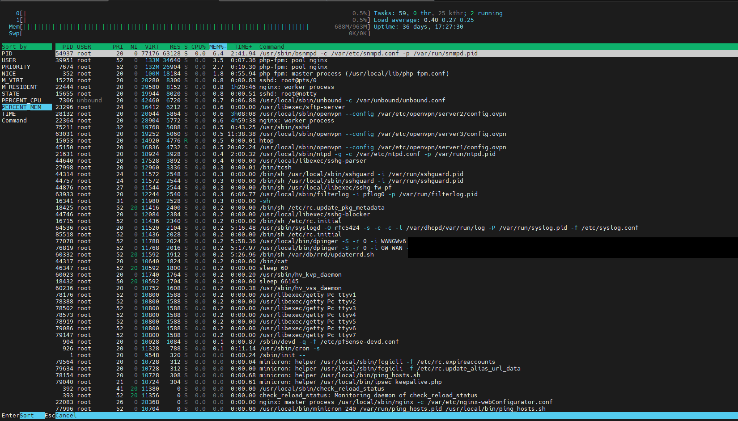Select sshd: root@pts/0 process row
The width and height of the screenshot is (738, 421).
click(x=396, y=80)
